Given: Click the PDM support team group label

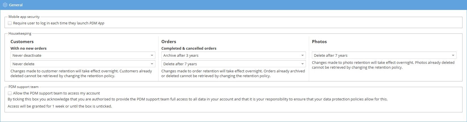Looking at the screenshot, I should [24, 87].
